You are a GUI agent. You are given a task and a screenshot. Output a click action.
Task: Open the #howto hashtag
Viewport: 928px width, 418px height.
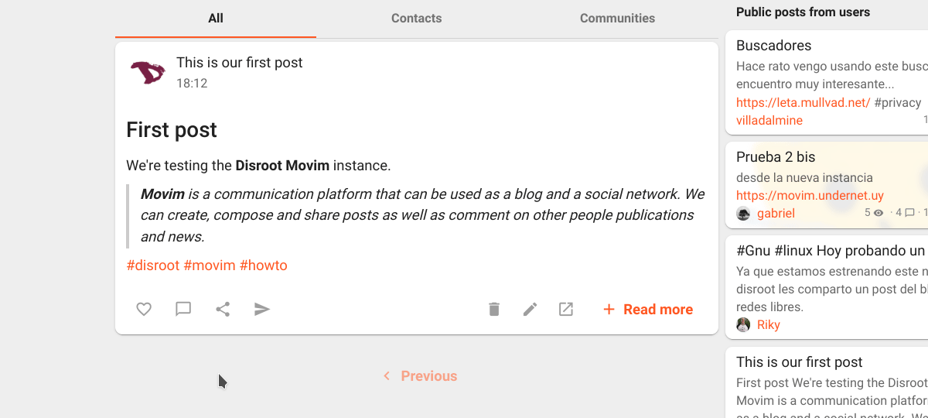click(x=264, y=266)
